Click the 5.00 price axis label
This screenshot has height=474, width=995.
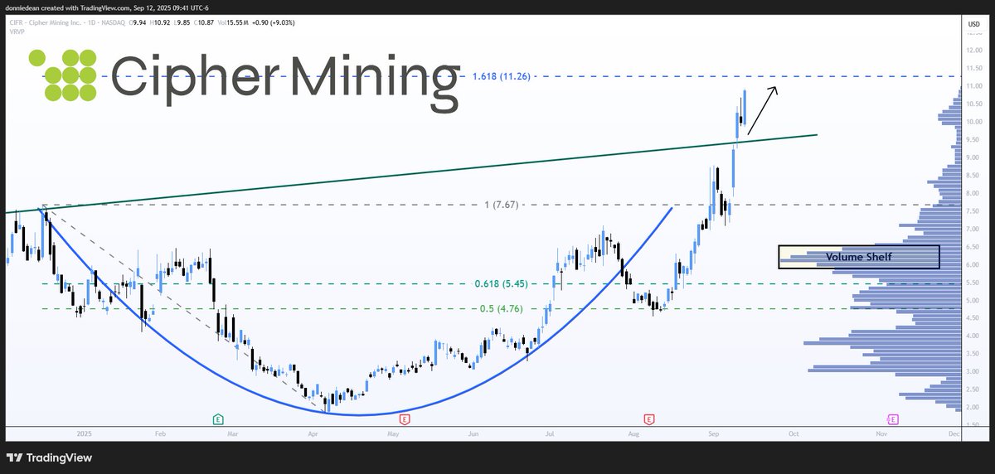tap(974, 300)
